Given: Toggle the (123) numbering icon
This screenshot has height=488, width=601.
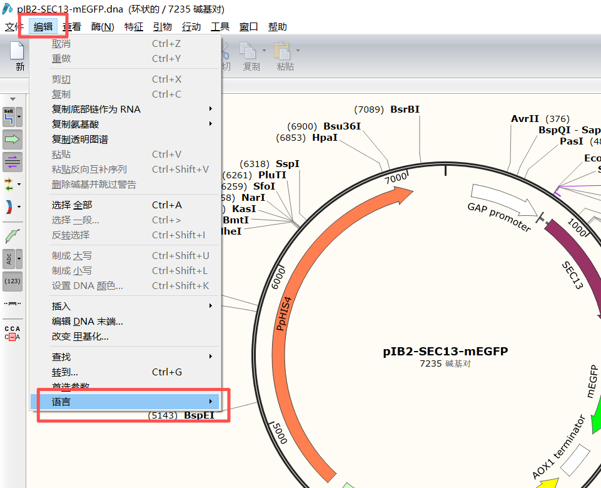Looking at the screenshot, I should coord(13,282).
